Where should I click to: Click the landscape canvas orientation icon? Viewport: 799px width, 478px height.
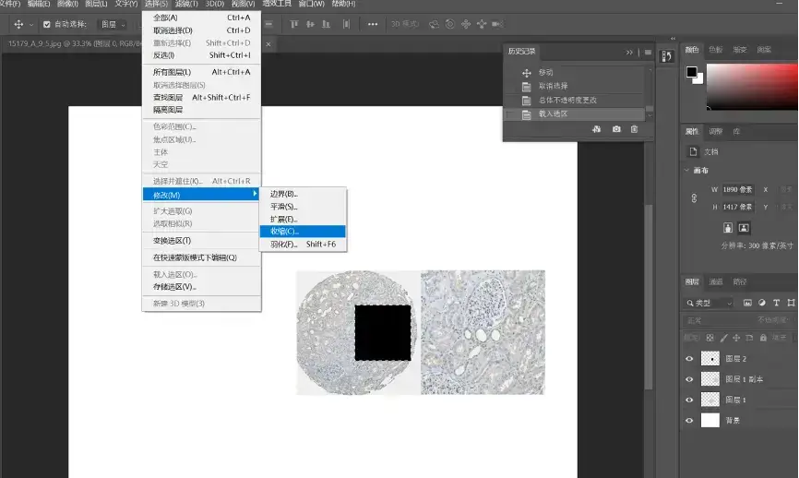pos(744,227)
